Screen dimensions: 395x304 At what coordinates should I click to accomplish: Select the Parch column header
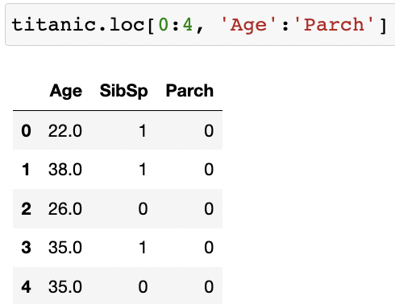click(x=189, y=91)
